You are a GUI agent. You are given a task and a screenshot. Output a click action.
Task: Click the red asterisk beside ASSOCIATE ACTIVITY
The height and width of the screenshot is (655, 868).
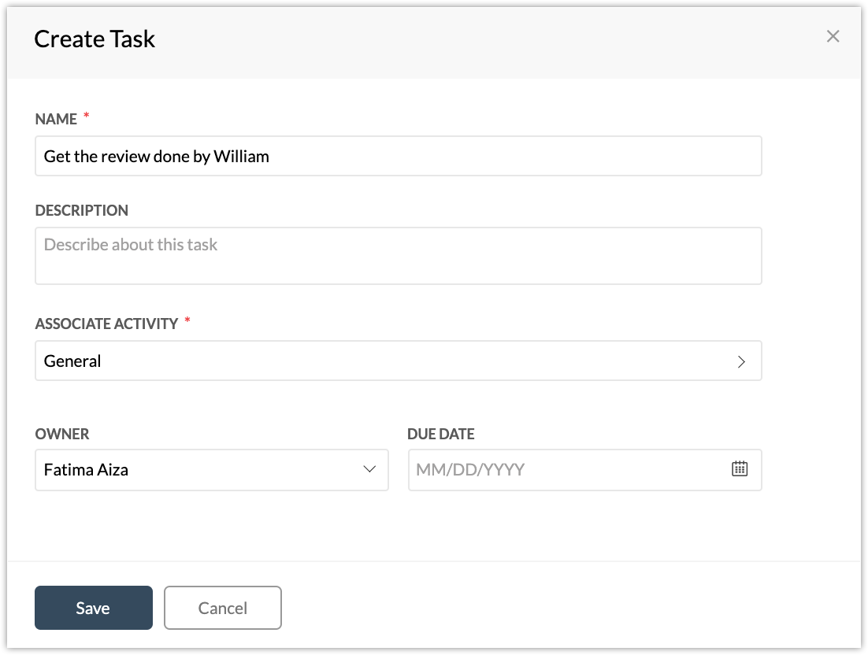(187, 322)
